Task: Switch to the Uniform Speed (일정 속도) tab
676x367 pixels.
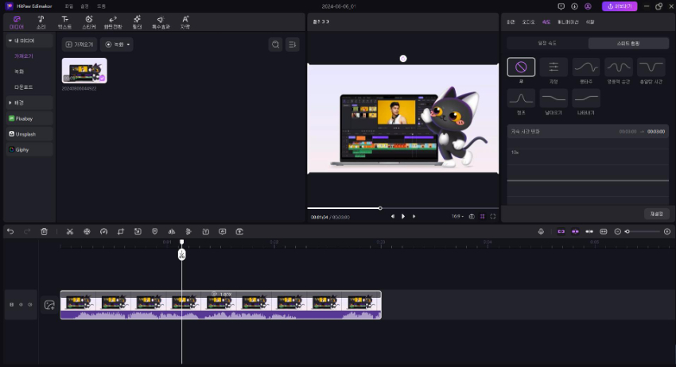Action: 547,43
